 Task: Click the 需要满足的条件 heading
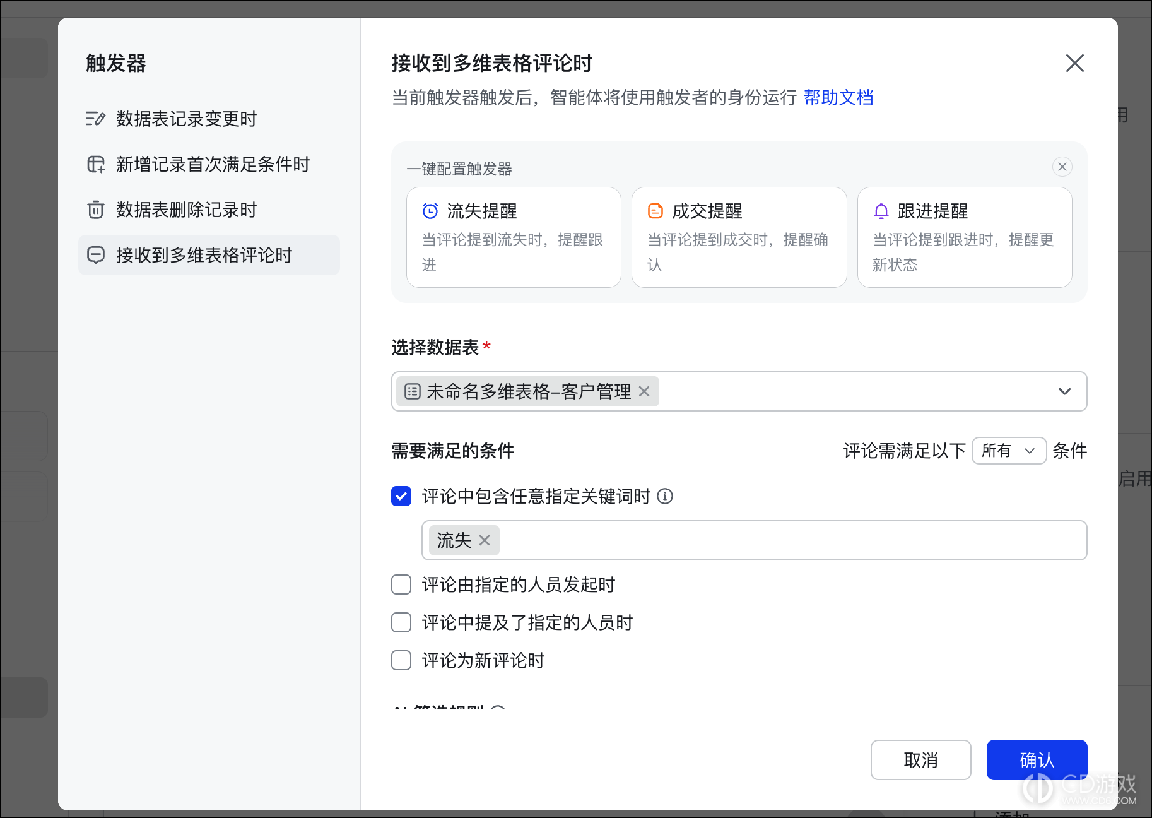coord(453,451)
